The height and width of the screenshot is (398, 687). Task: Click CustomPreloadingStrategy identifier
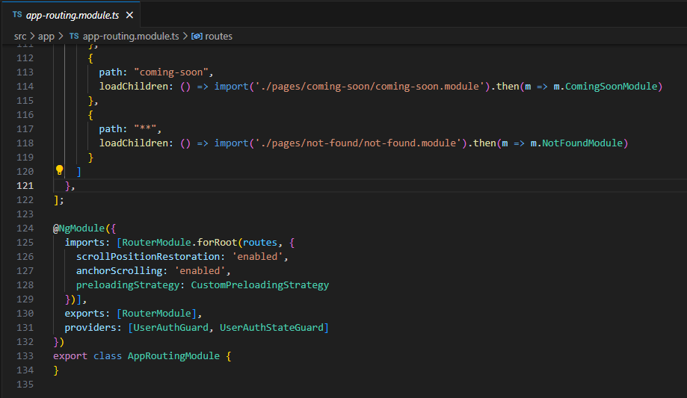[x=260, y=285]
